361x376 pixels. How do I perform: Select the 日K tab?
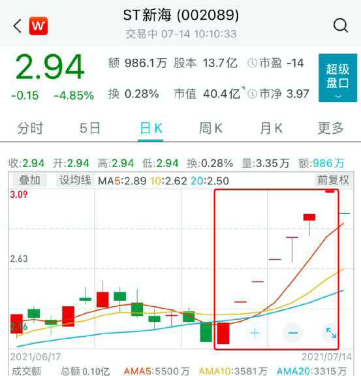pyautogui.click(x=151, y=129)
